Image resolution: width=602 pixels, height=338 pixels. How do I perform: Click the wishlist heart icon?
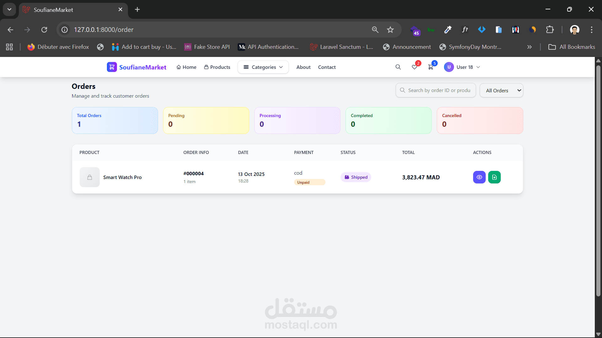point(415,67)
